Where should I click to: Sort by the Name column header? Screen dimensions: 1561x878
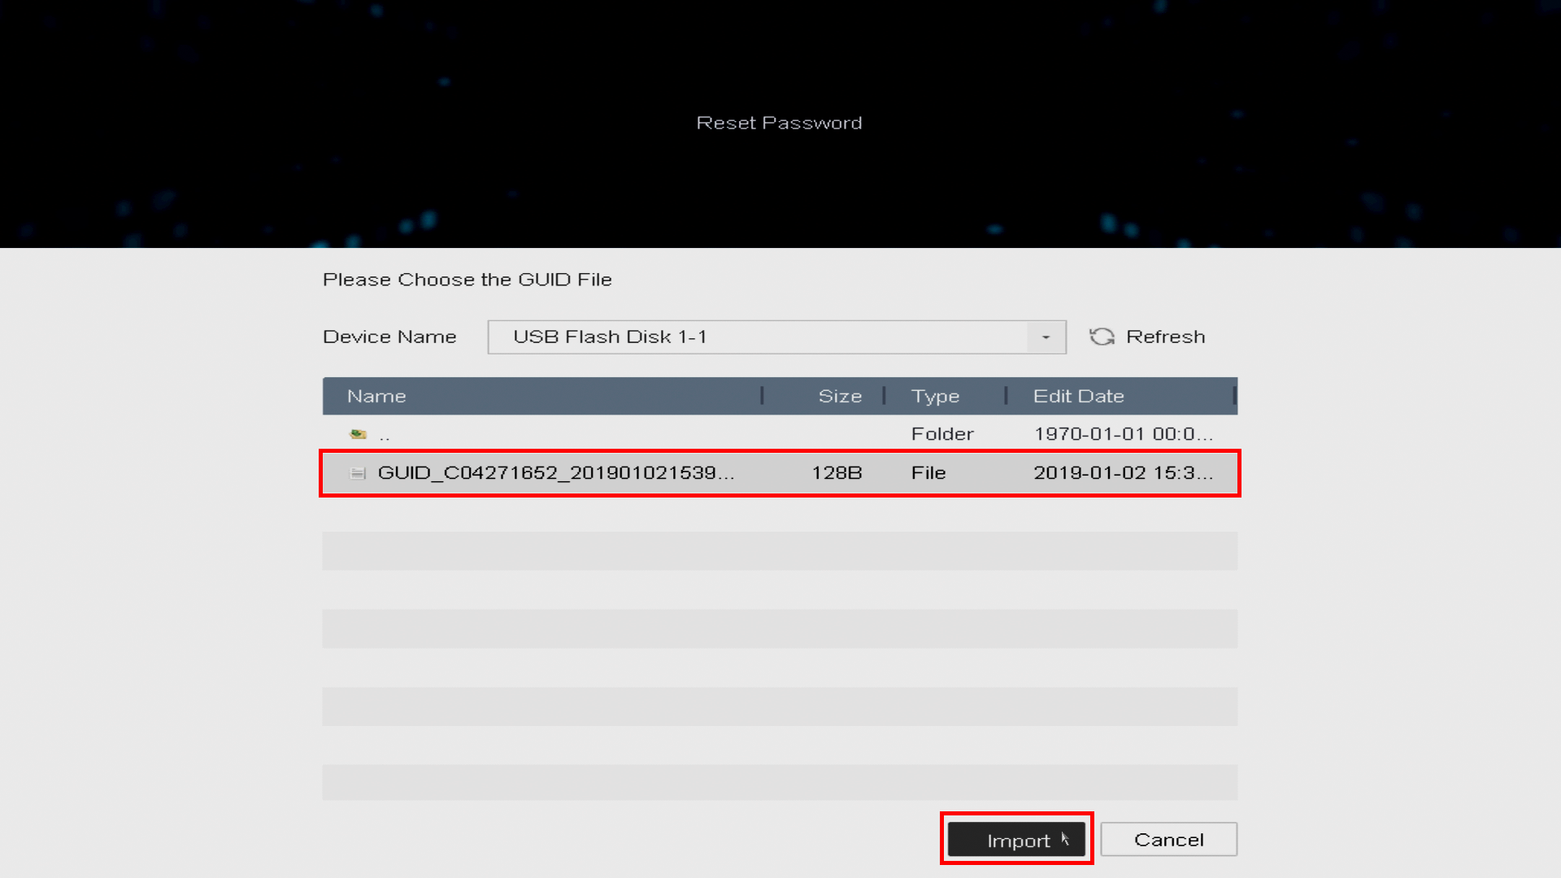[x=376, y=396]
